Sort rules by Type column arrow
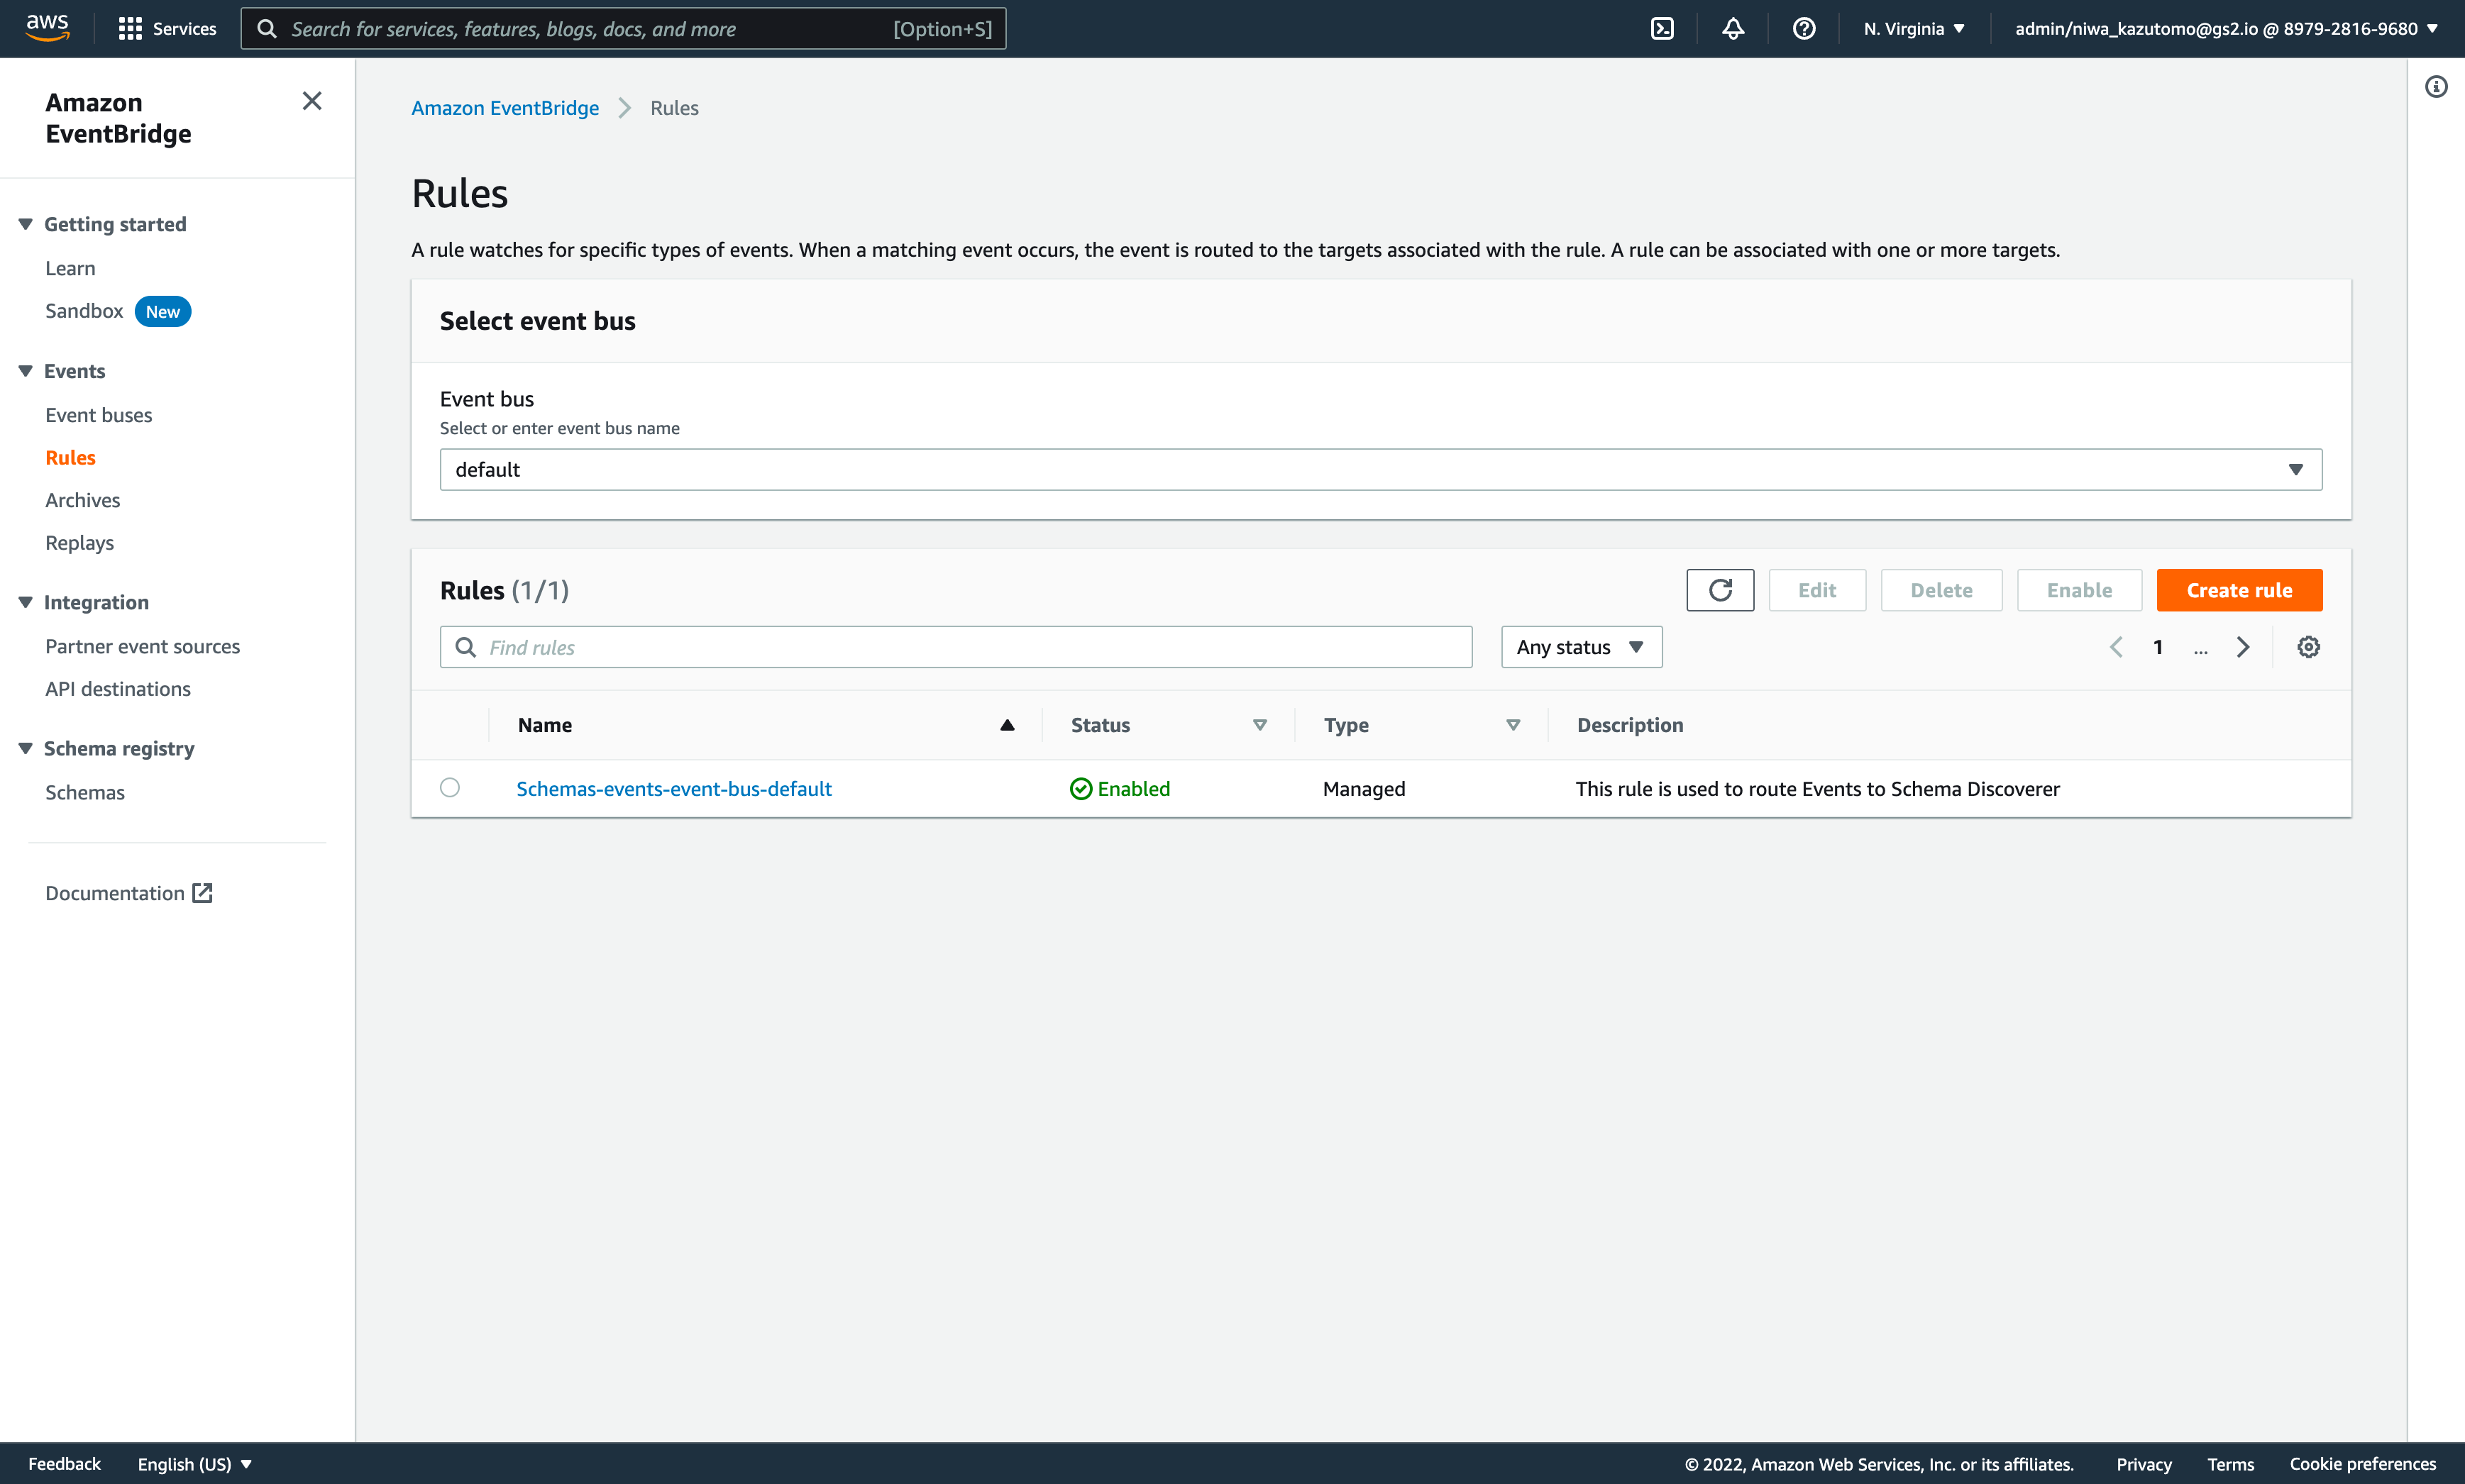 (x=1513, y=725)
